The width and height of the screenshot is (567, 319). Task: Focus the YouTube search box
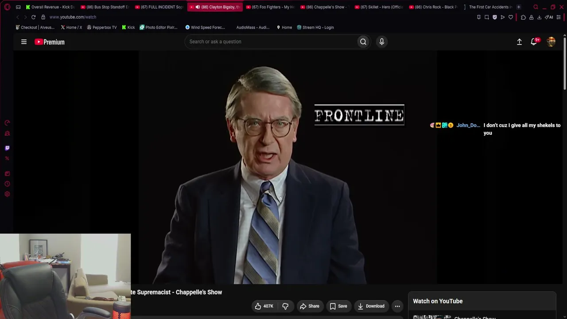[271, 42]
